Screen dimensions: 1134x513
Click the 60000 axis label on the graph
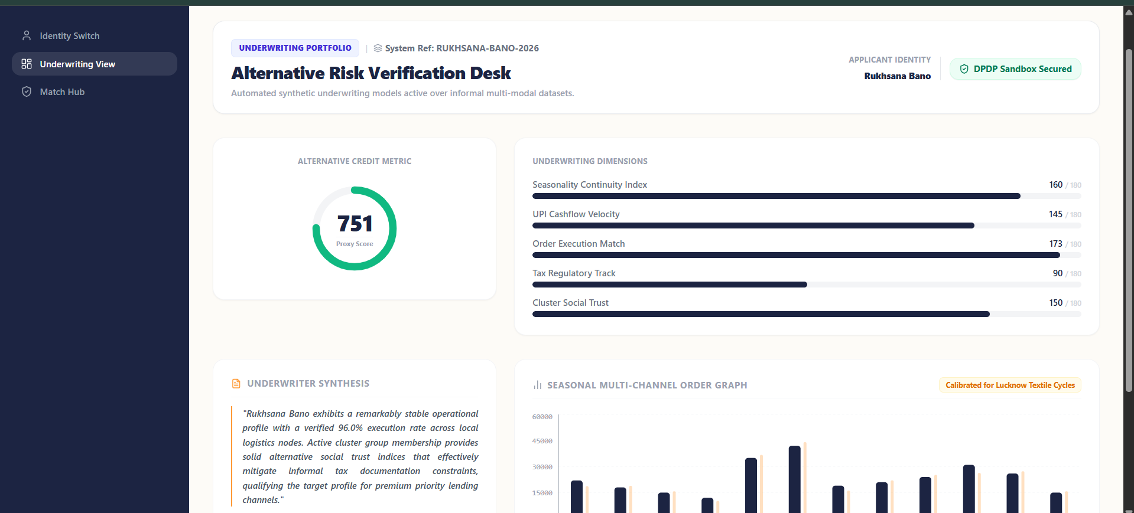(542, 417)
